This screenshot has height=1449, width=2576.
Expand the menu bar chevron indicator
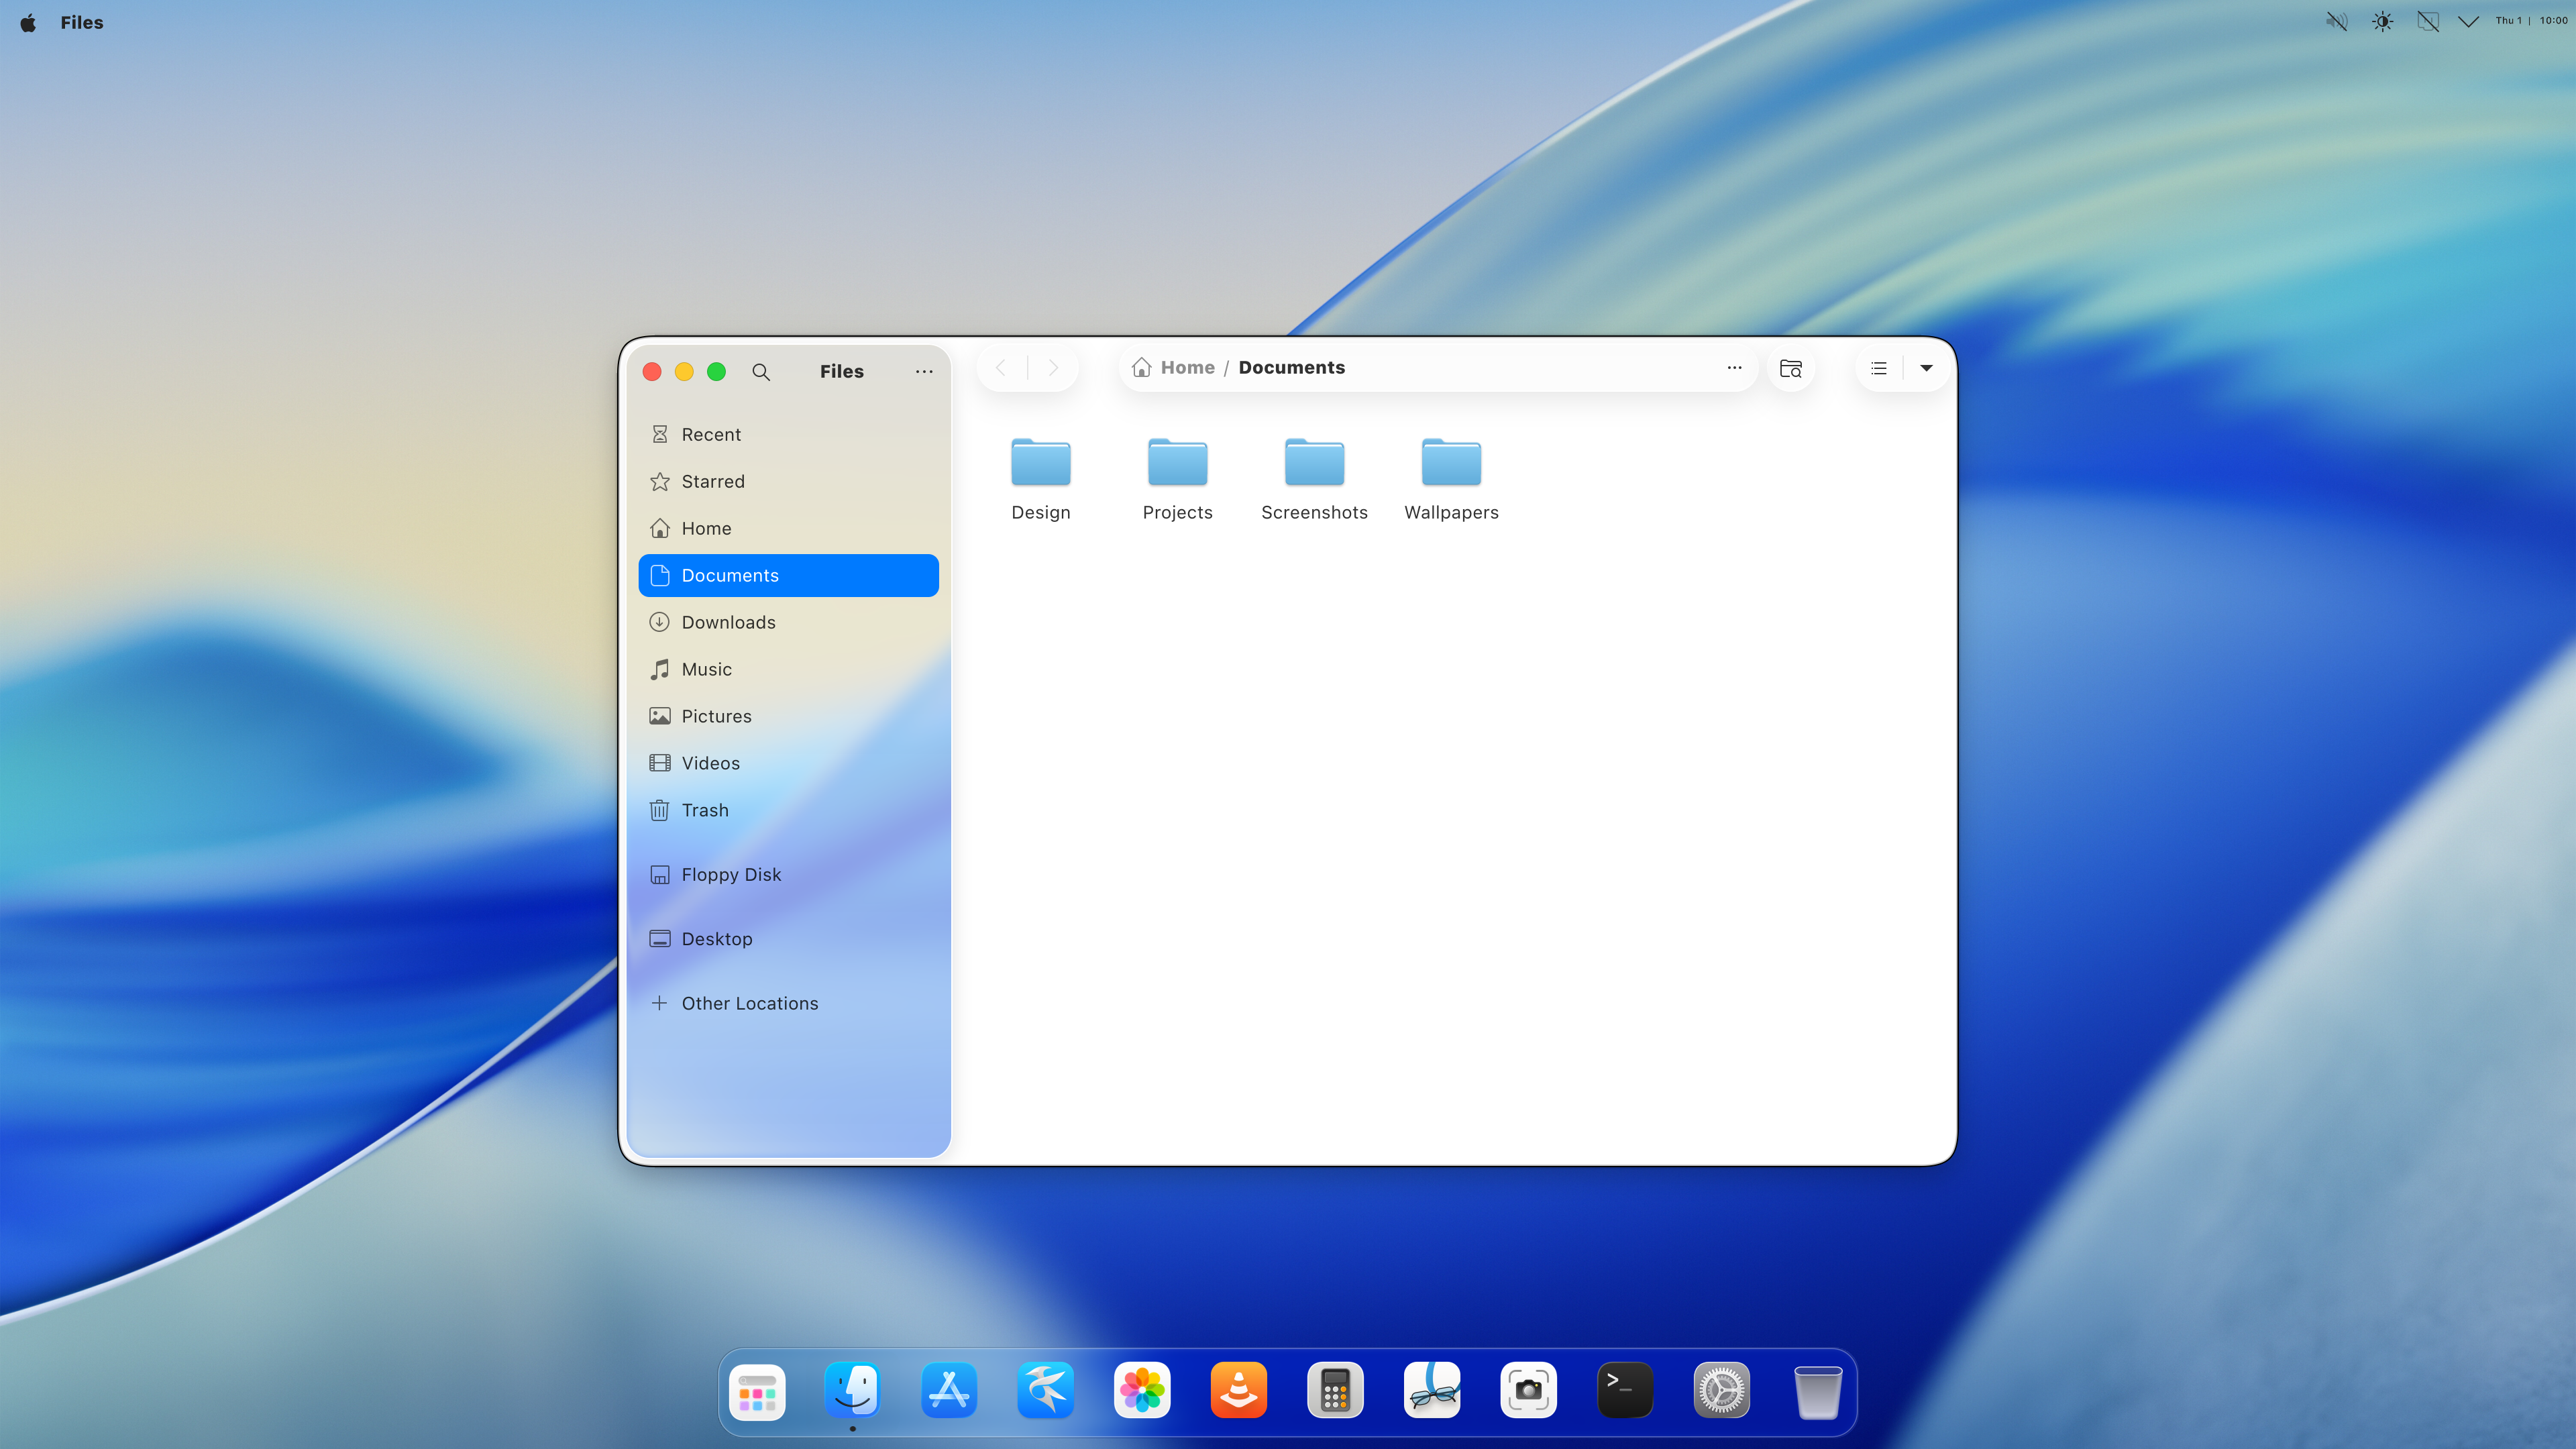pyautogui.click(x=2468, y=21)
